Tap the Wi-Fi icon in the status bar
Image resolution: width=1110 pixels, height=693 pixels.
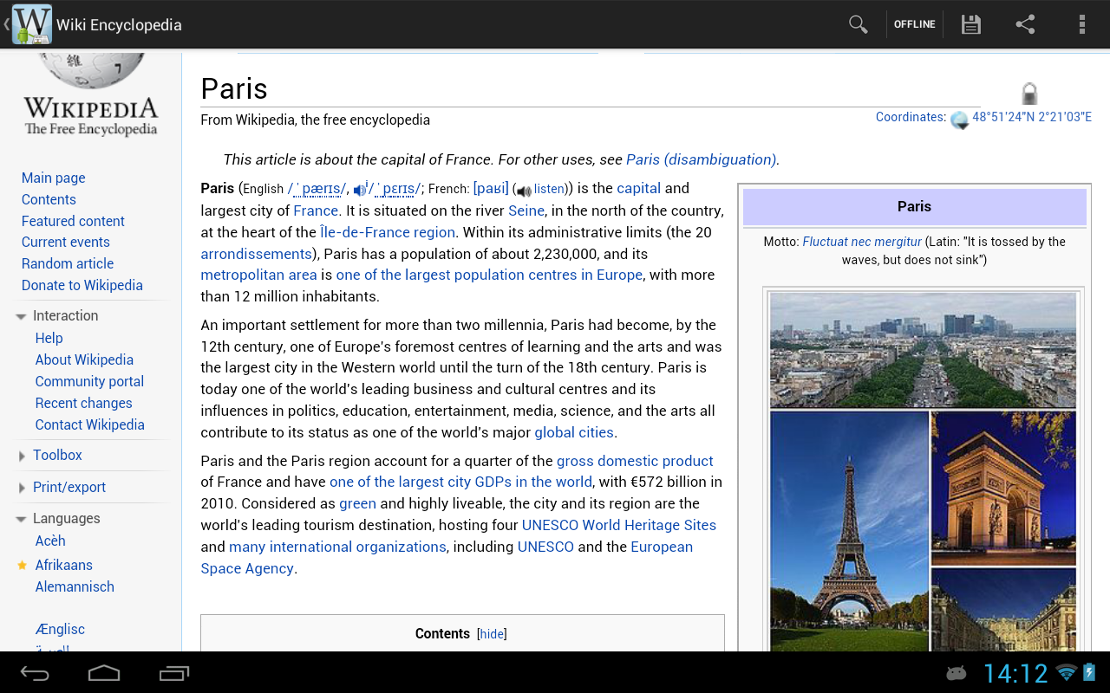1065,671
